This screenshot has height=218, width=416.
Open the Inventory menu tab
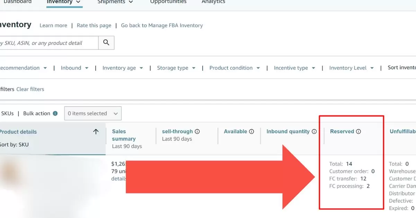click(x=64, y=2)
